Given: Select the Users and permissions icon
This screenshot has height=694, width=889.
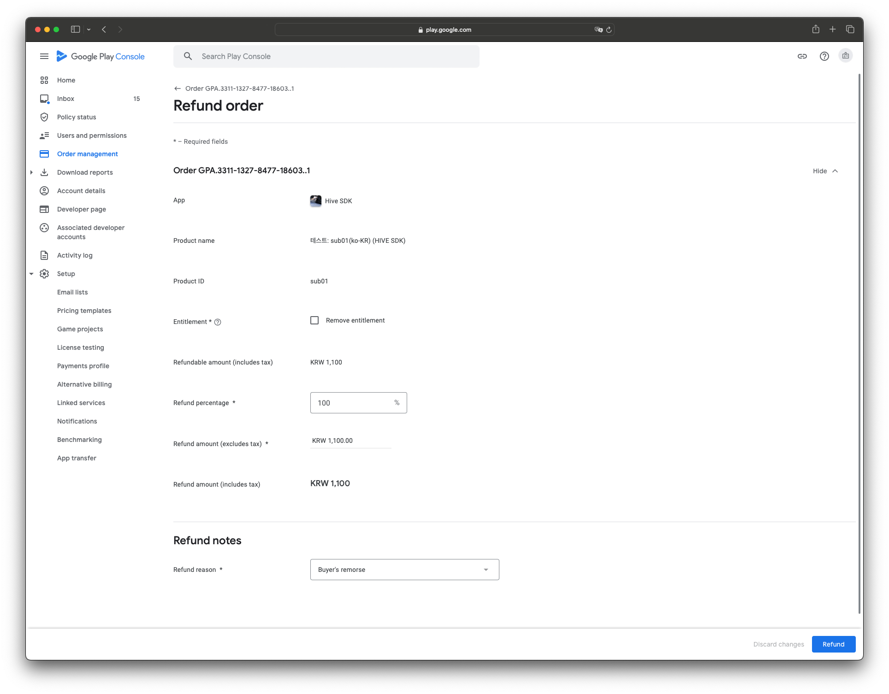Looking at the screenshot, I should [x=44, y=135].
